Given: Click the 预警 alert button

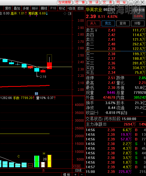Looking at the screenshot, I should point(137,23).
